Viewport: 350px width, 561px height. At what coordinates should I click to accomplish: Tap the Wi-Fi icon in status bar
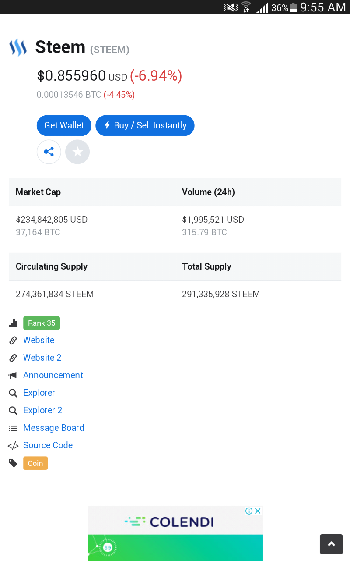click(246, 7)
